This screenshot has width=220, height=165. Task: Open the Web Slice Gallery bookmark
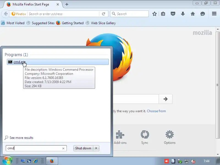[101, 23]
